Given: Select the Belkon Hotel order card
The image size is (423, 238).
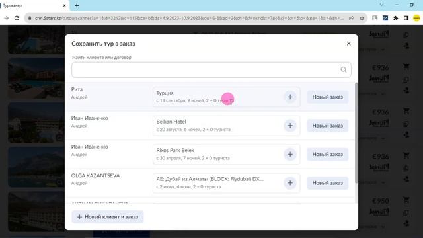Looking at the screenshot, I should click(226, 126).
